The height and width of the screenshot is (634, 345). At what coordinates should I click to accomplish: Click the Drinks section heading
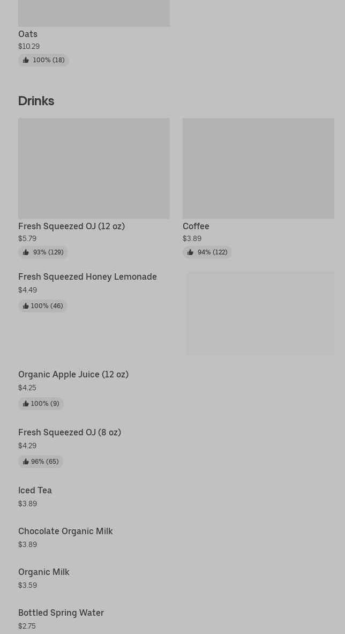pos(36,101)
